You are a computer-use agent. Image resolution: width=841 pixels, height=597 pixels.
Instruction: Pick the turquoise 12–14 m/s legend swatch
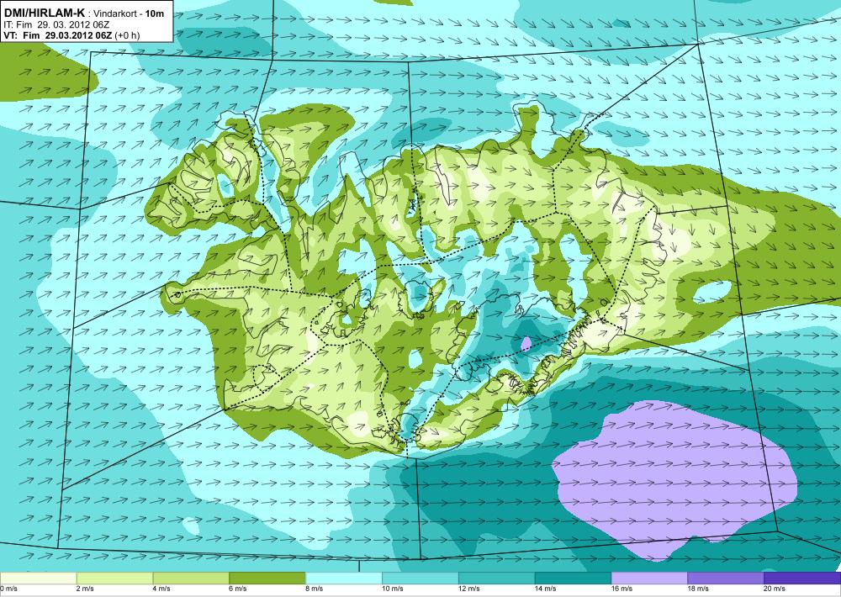(x=497, y=579)
